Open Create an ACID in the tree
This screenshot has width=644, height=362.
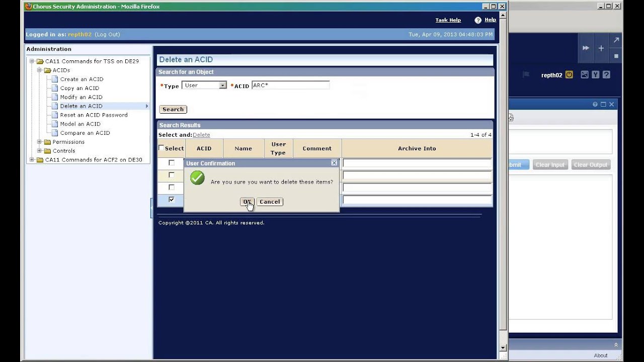pyautogui.click(x=82, y=79)
